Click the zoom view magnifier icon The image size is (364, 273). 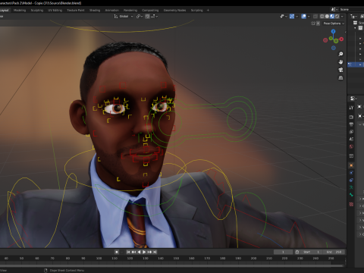point(340,54)
